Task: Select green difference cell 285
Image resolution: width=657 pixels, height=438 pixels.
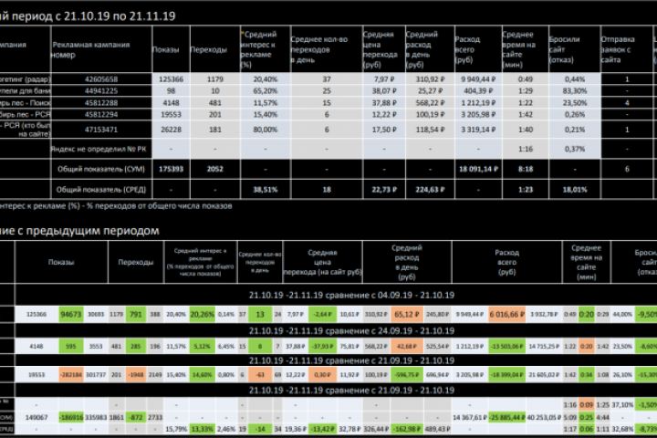Action: coord(136,346)
